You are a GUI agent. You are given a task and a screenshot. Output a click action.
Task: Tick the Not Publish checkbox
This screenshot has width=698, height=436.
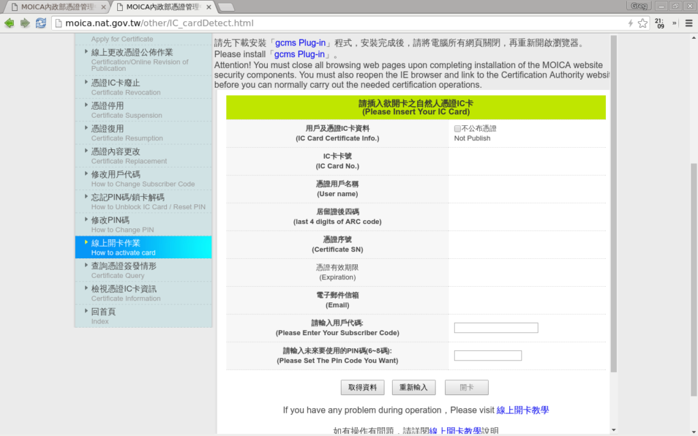(457, 129)
